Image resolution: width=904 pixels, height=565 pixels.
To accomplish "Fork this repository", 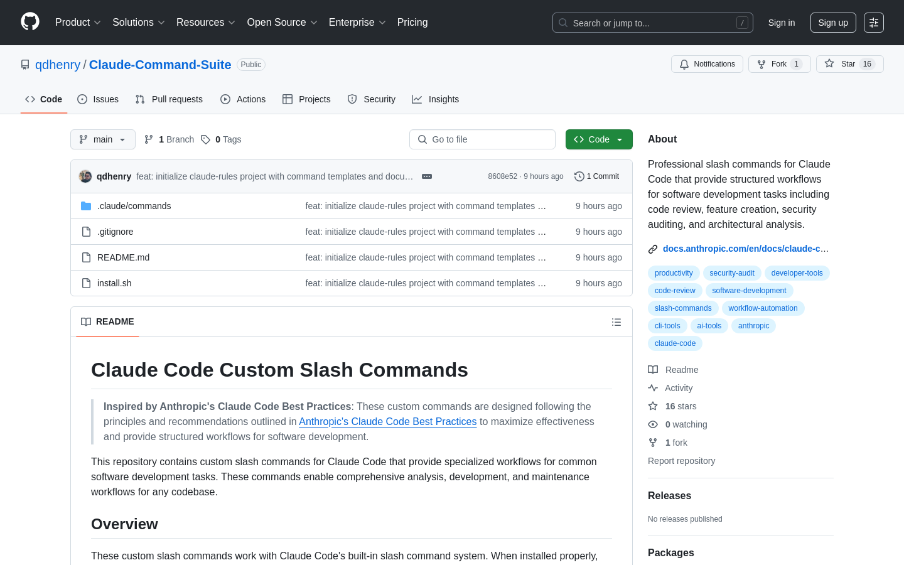I will [779, 64].
